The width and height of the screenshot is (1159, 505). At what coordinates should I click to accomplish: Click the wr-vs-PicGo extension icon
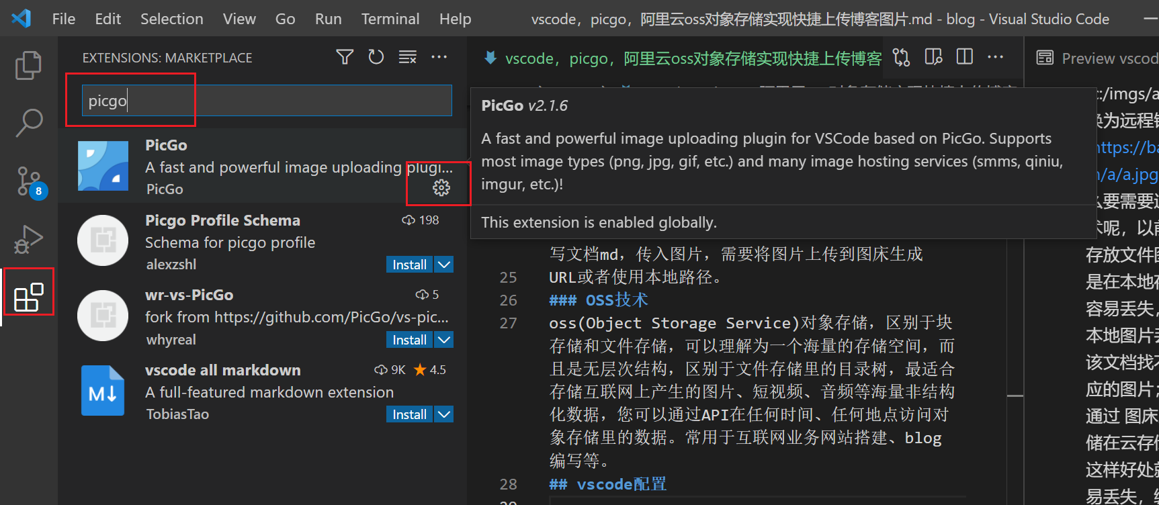coord(103,316)
